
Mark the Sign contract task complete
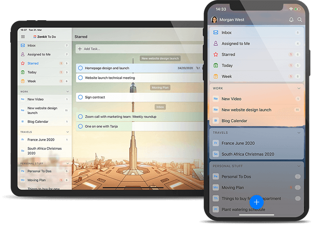point(80,97)
